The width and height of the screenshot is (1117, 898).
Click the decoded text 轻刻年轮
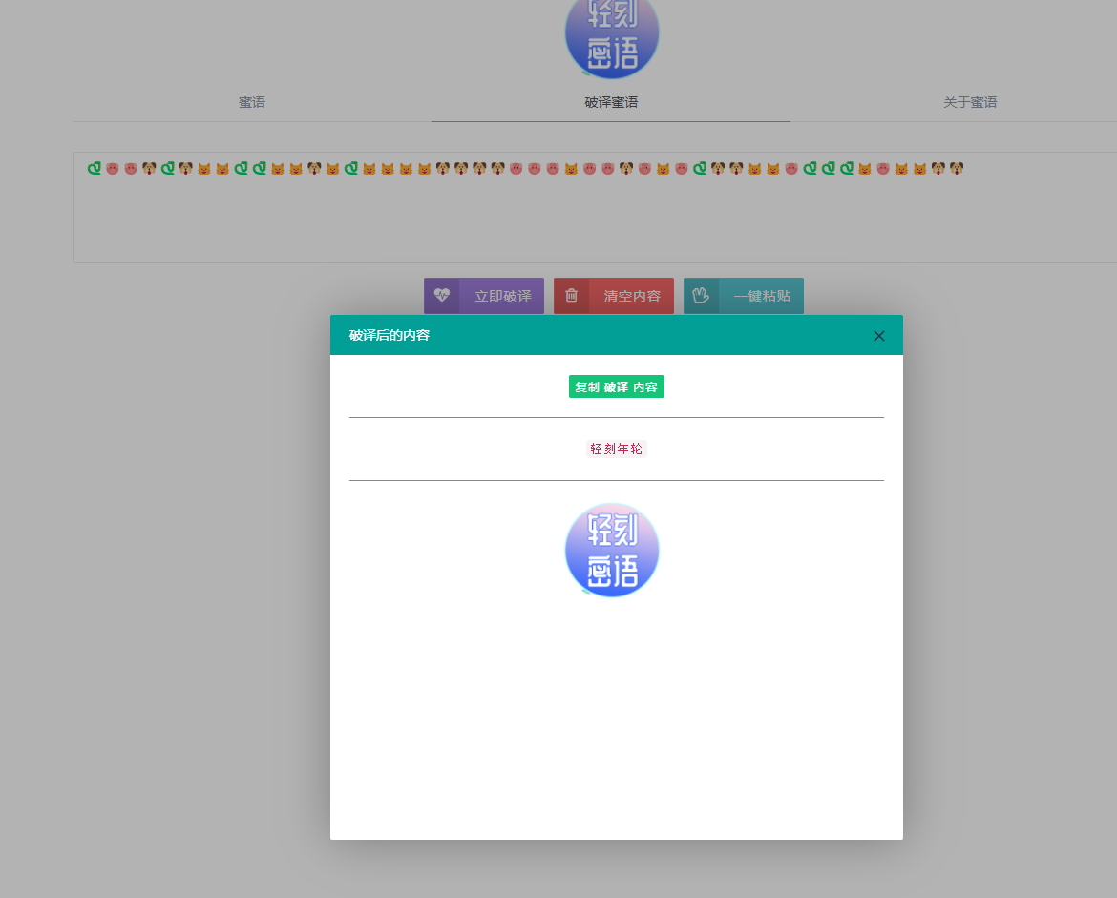pos(617,449)
